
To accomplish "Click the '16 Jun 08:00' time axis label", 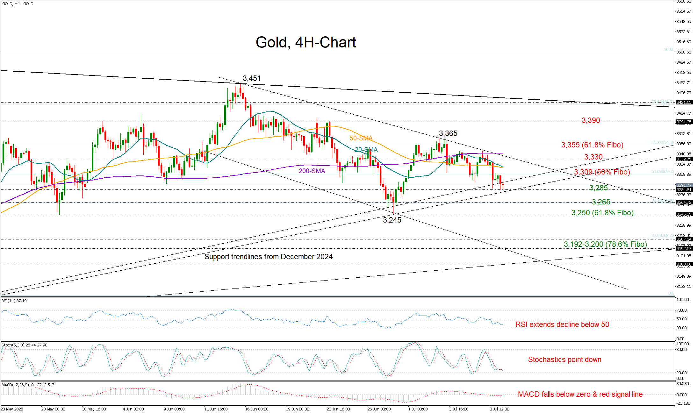I will pos(257,409).
